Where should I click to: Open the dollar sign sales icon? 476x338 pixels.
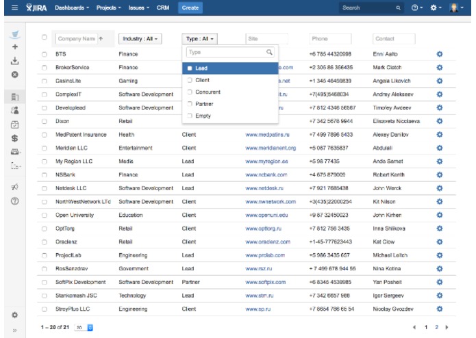pos(14,138)
